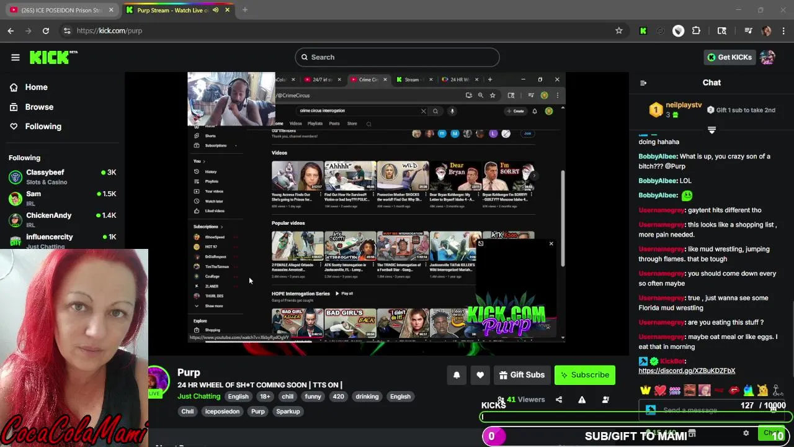
Task: Expand the gift leaderboard chevron
Action: coord(711,130)
